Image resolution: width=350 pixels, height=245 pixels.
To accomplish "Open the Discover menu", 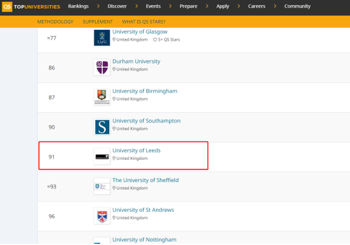I will tap(117, 6).
